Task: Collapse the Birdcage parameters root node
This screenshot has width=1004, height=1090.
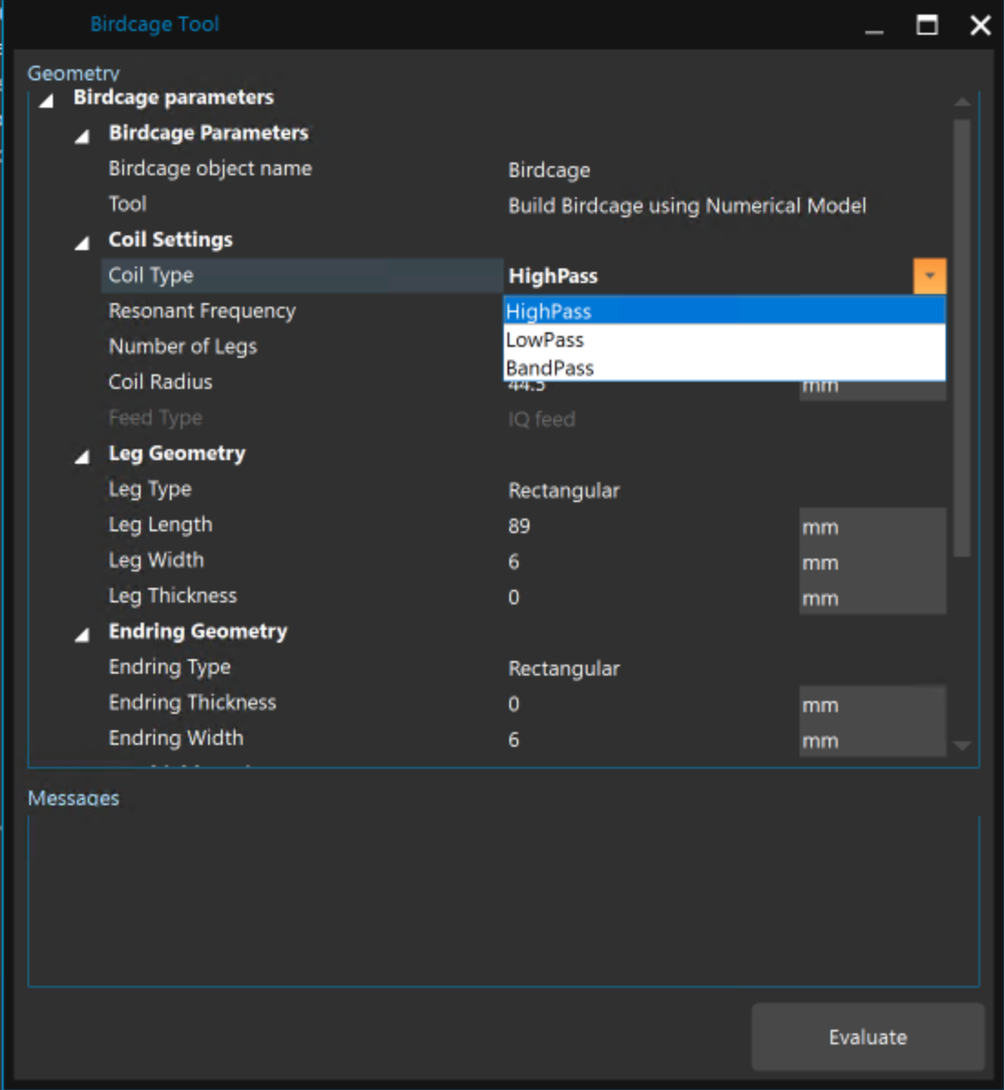Action: coord(47,100)
